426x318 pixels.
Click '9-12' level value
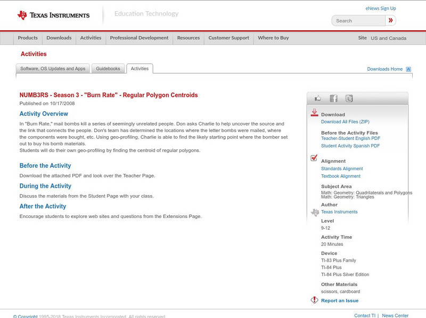(x=325, y=228)
